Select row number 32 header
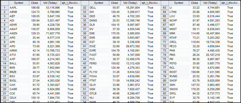Viewport: 241px width, 103px height. [85, 8]
